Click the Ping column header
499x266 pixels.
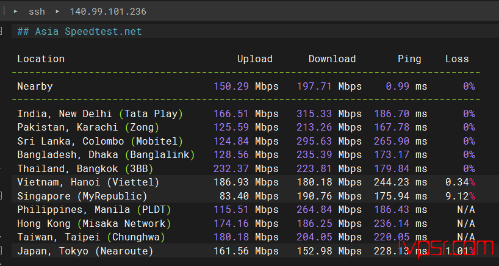409,59
